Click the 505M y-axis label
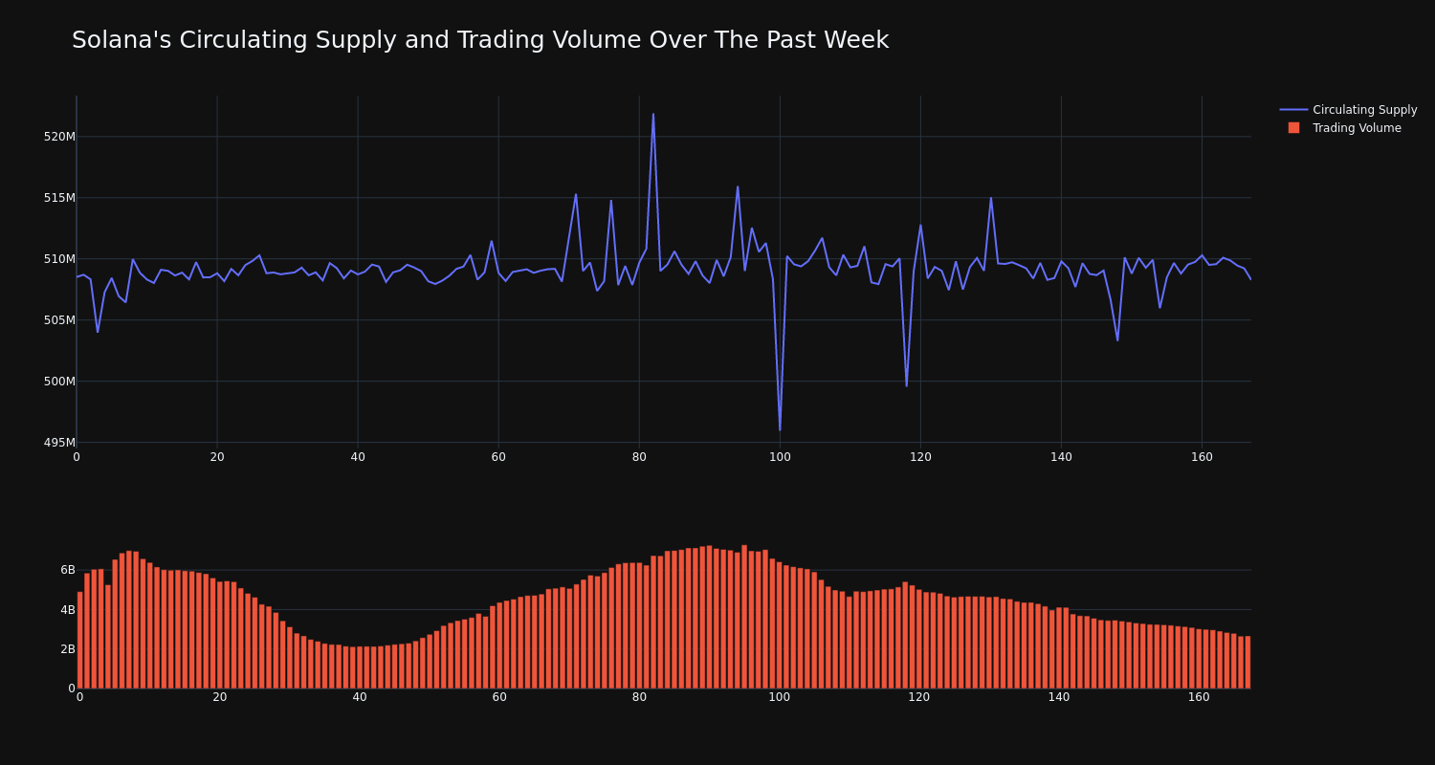Screen dimensions: 1435x765 point(59,320)
